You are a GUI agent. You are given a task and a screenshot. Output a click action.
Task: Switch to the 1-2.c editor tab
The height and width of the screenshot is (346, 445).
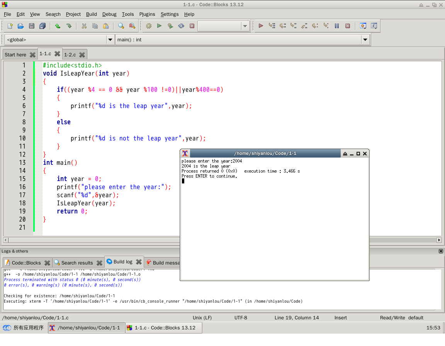(x=70, y=55)
